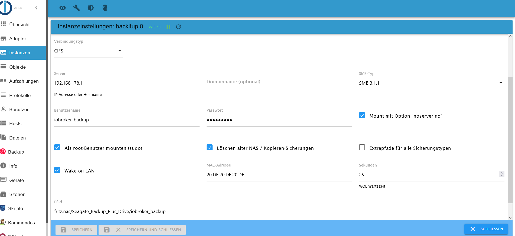Click the ioBroker logo

point(6,8)
